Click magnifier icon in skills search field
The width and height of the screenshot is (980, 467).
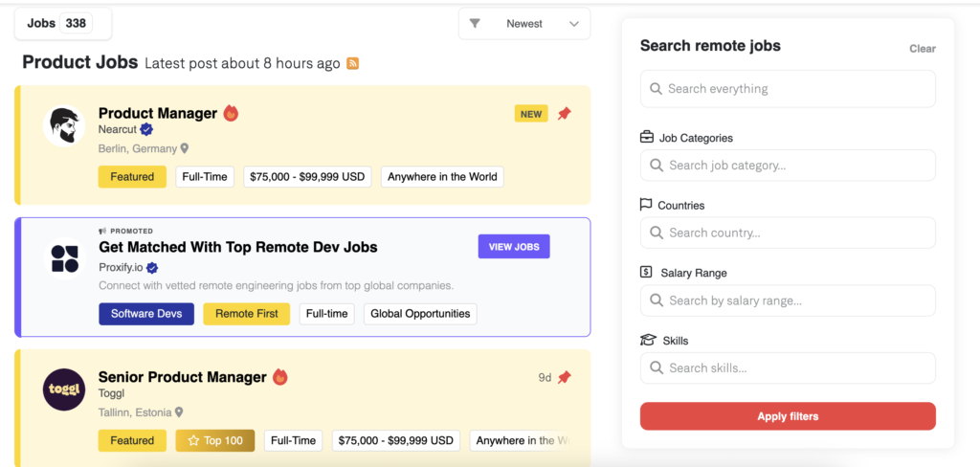pos(657,367)
